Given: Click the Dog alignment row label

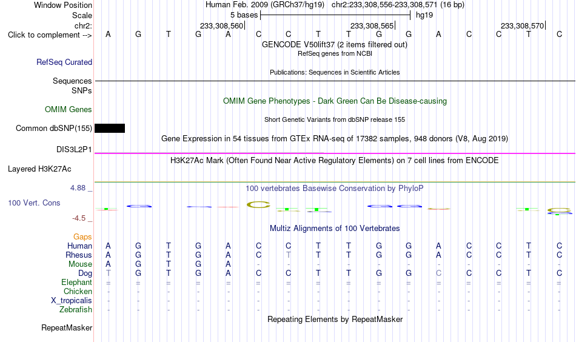Looking at the screenshot, I should [85, 273].
